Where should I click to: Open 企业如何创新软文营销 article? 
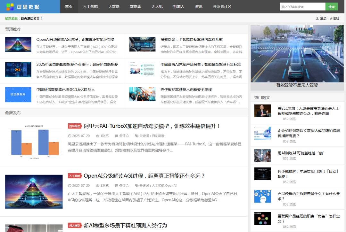[309, 133]
